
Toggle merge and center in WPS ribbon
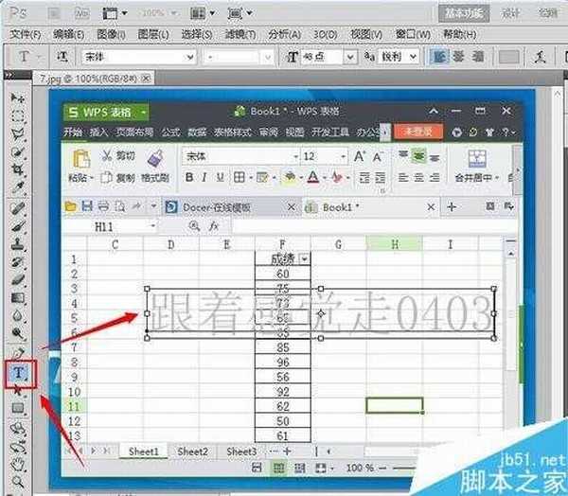[477, 166]
